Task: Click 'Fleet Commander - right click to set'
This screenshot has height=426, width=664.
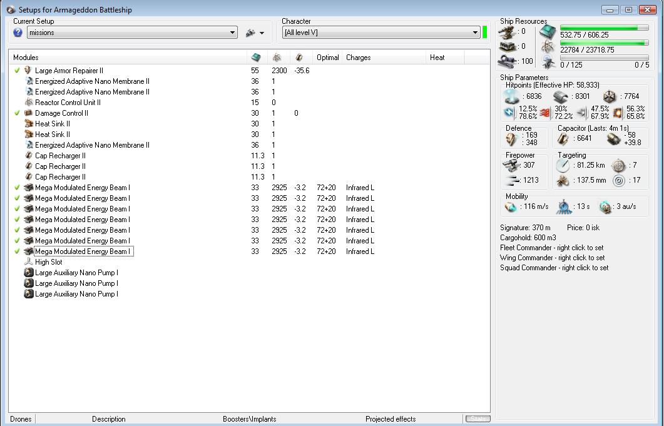Action: 552,248
